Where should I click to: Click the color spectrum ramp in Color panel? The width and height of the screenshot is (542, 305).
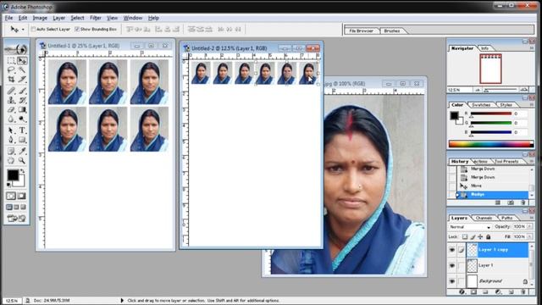pyautogui.click(x=491, y=143)
